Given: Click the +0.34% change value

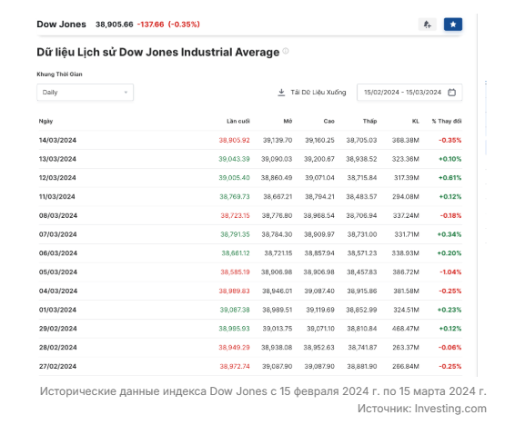Looking at the screenshot, I should [449, 234].
